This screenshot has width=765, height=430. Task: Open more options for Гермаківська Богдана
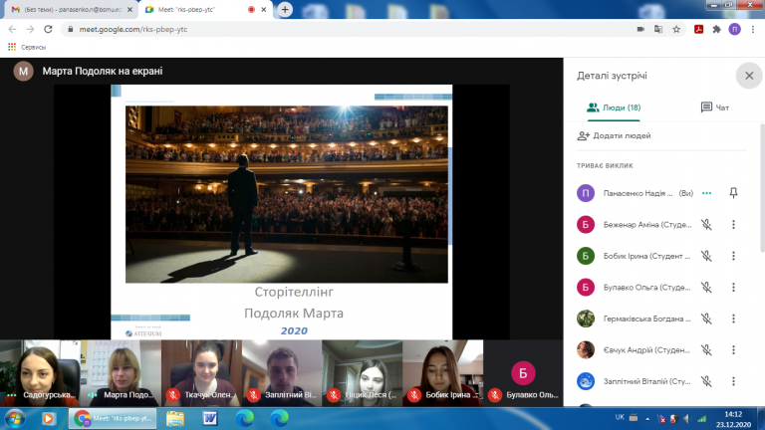pos(734,319)
